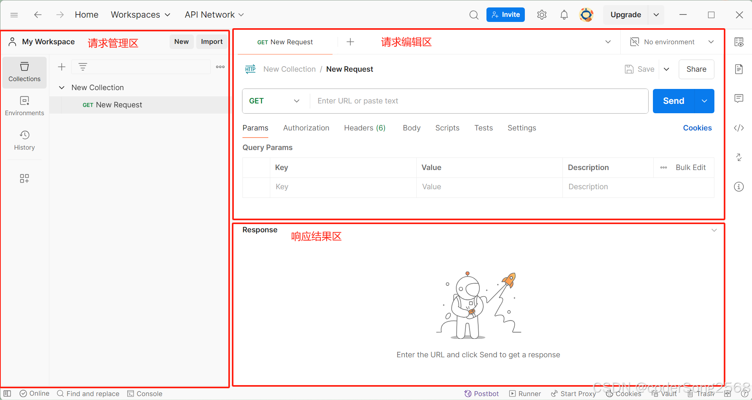Click the New button
The height and width of the screenshot is (400, 752).
[x=181, y=42]
